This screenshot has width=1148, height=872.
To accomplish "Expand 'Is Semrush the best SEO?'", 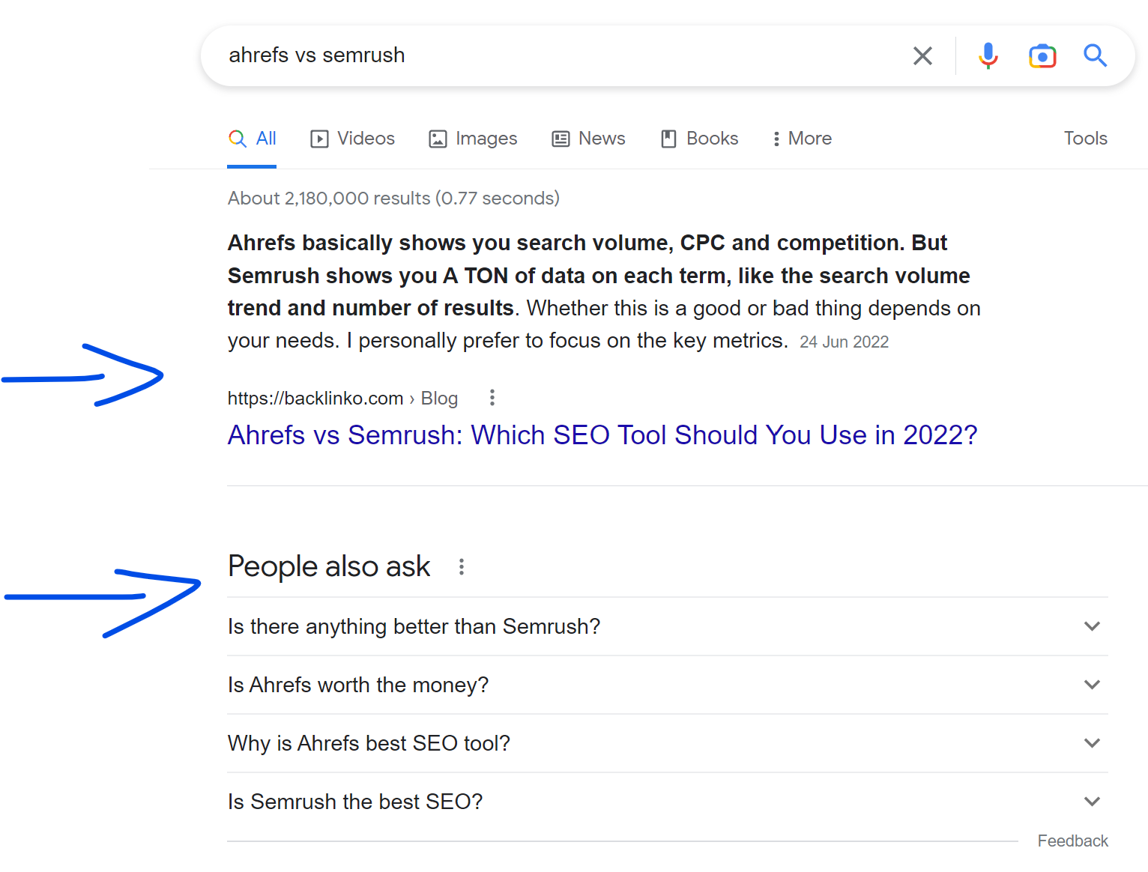I will pyautogui.click(x=1092, y=801).
